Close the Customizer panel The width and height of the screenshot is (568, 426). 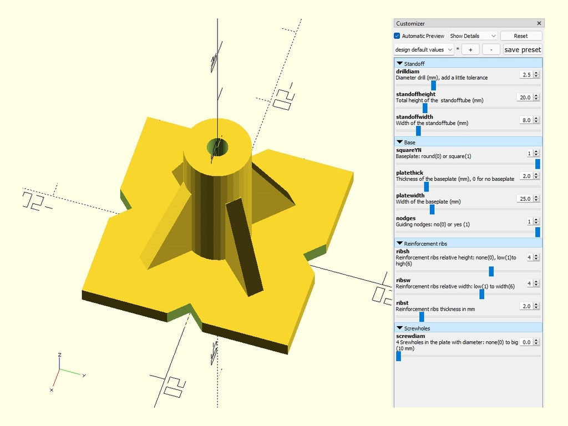[x=539, y=23]
